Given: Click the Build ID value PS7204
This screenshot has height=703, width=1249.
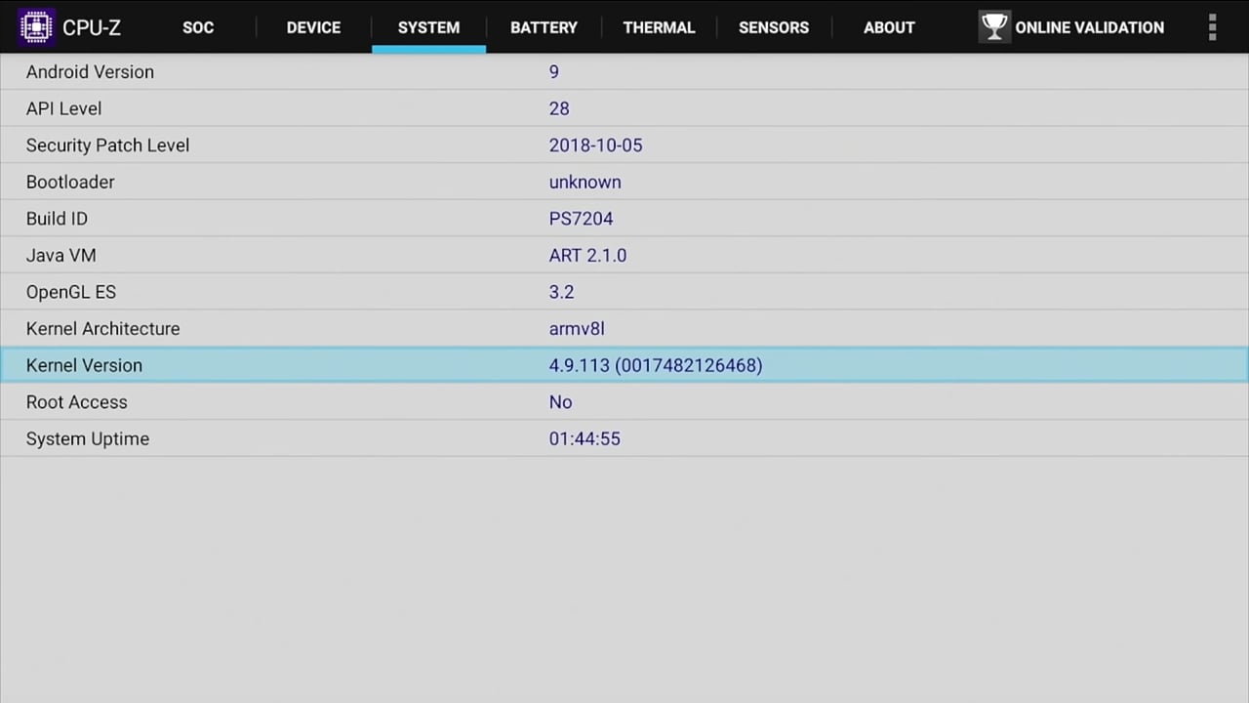Looking at the screenshot, I should [x=581, y=219].
